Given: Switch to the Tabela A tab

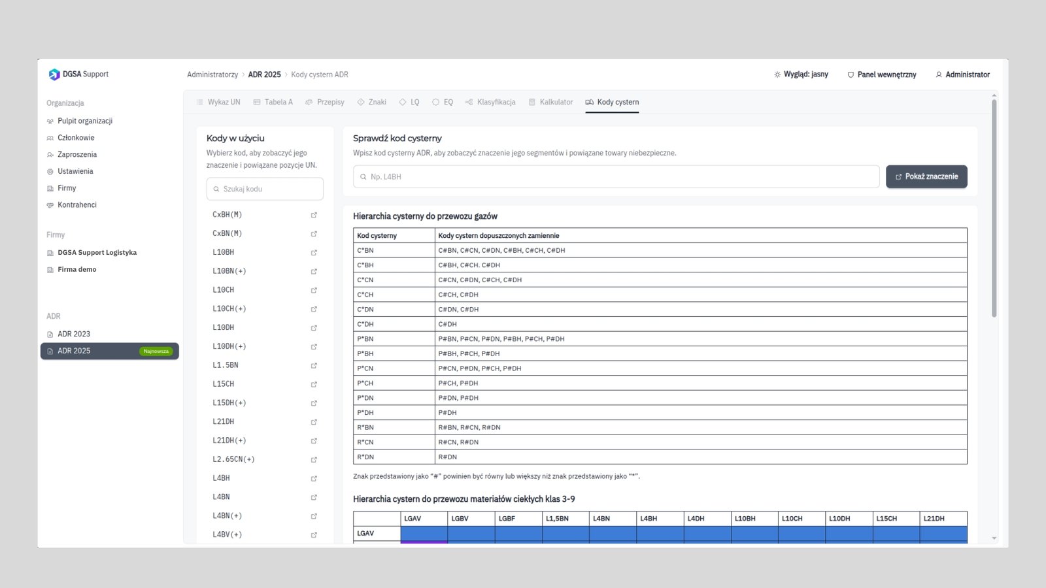Looking at the screenshot, I should [273, 102].
